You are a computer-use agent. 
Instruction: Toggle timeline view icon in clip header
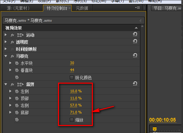[140, 21]
